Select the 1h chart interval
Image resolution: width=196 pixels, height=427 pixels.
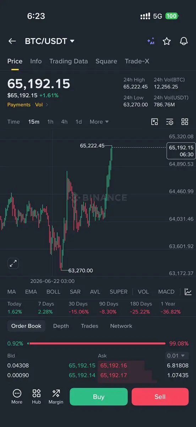(x=50, y=122)
